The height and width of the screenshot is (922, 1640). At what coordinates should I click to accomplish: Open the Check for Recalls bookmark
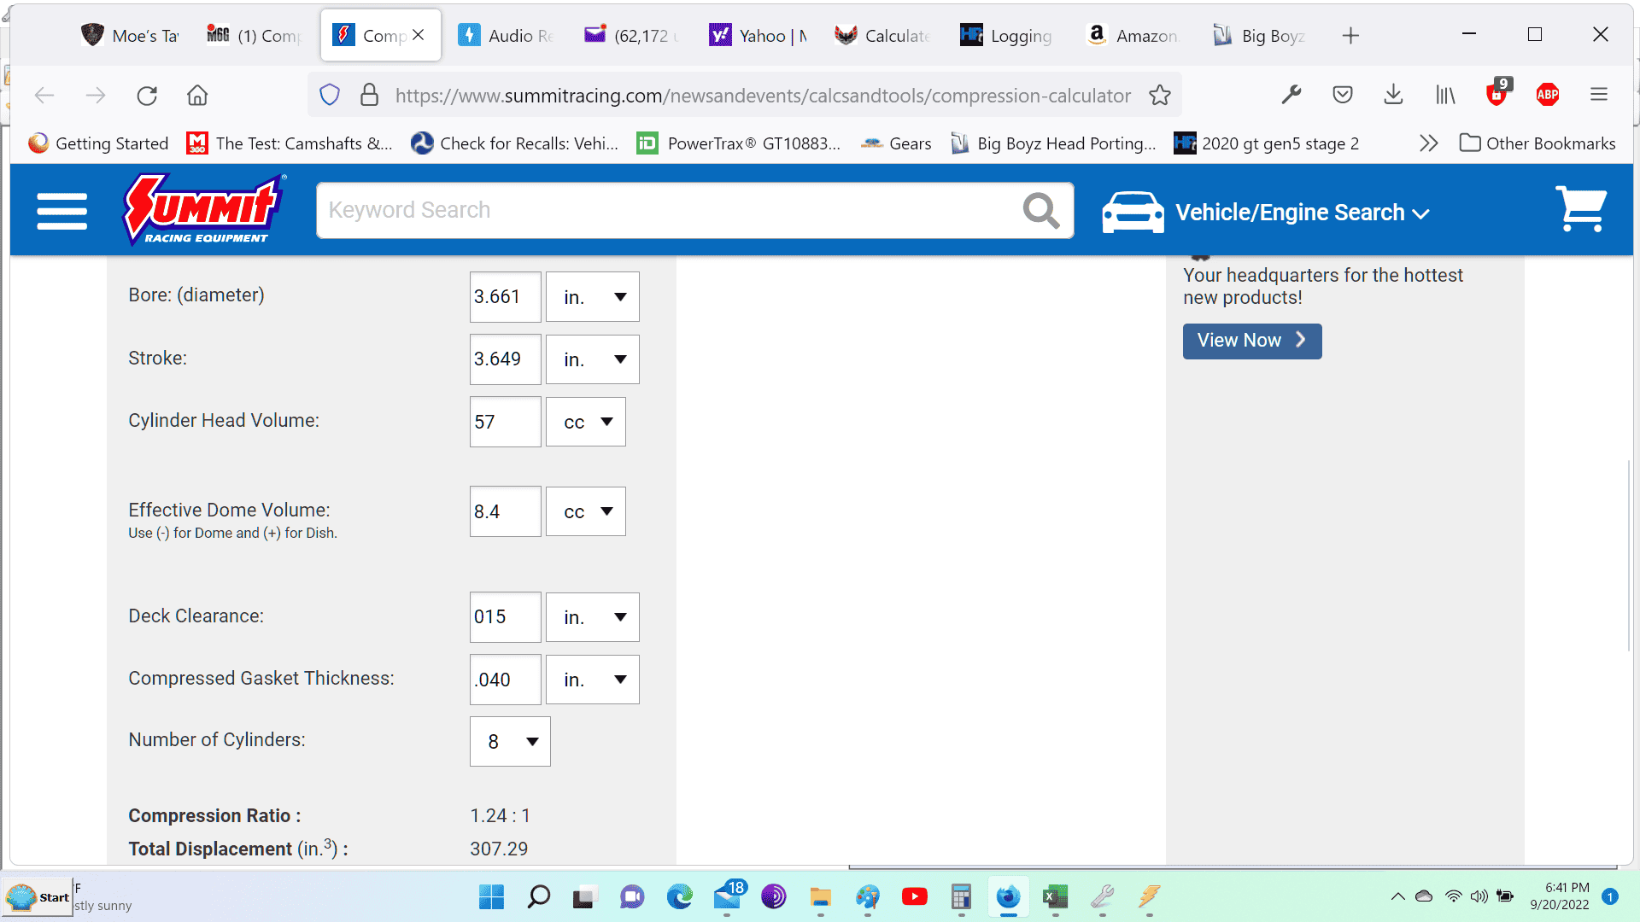click(x=515, y=143)
